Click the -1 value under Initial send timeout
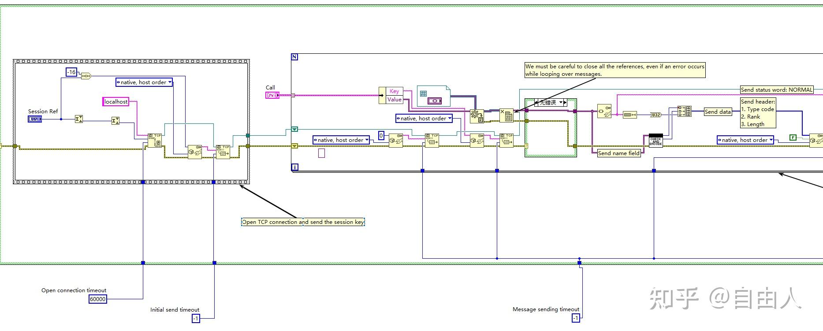 [196, 318]
